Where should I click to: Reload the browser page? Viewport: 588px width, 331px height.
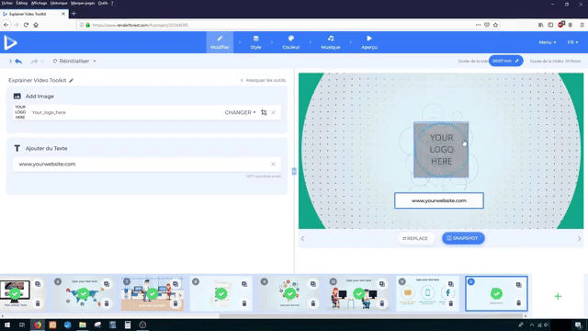[26, 25]
